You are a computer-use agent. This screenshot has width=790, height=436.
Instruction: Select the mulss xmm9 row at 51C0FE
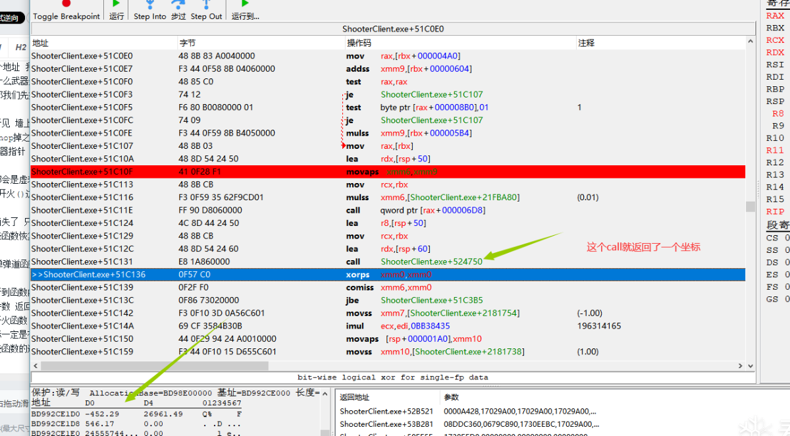[388, 133]
